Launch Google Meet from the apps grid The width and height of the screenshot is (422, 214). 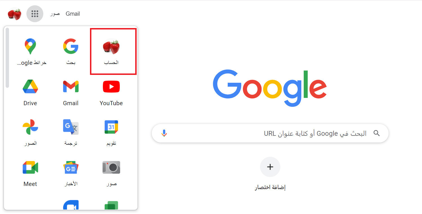(30, 173)
